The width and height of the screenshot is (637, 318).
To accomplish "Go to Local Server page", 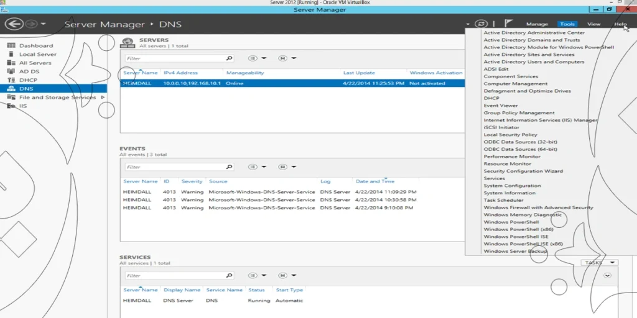I will click(x=37, y=54).
